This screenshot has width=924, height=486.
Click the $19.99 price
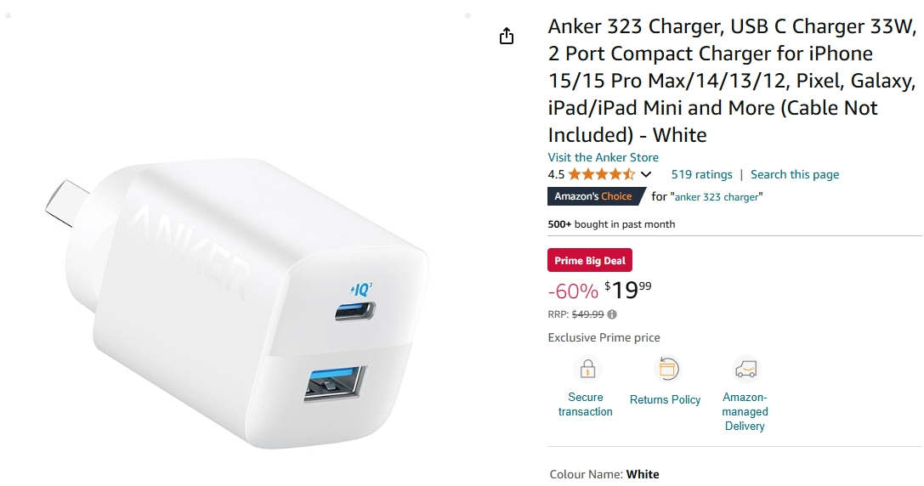[x=628, y=290]
